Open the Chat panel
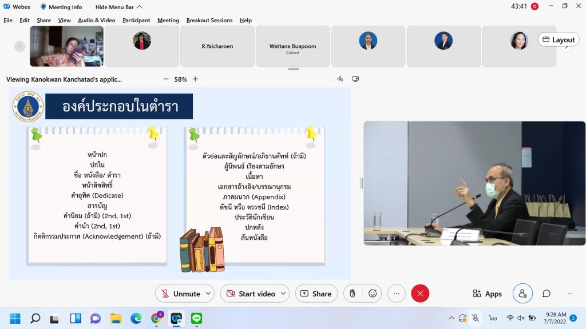This screenshot has height=329, width=586. click(x=547, y=294)
